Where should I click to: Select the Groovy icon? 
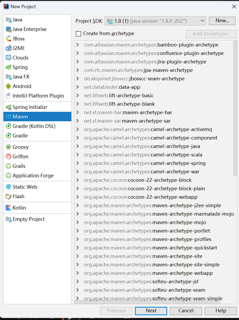[8, 147]
